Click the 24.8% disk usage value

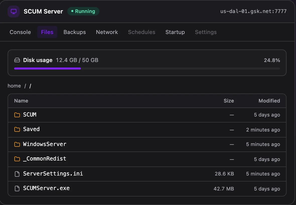[x=272, y=60]
